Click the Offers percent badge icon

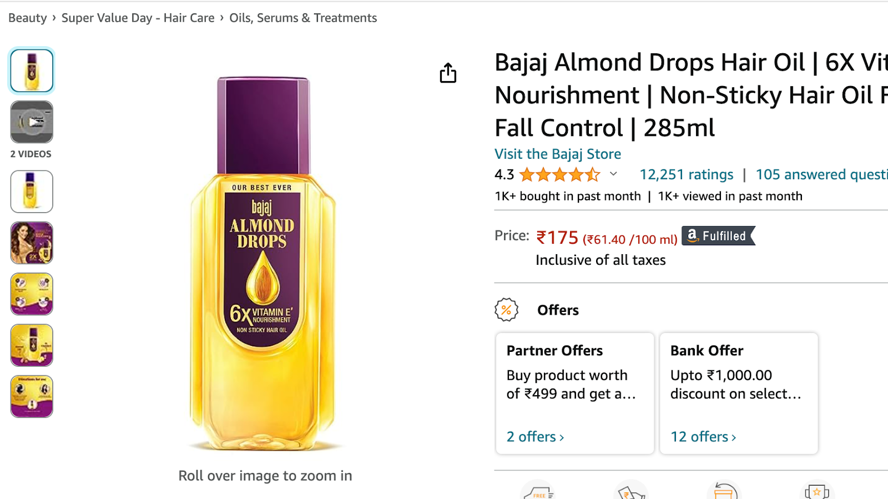(506, 310)
